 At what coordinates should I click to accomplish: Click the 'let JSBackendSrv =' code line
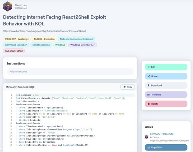[x=27, y=101]
